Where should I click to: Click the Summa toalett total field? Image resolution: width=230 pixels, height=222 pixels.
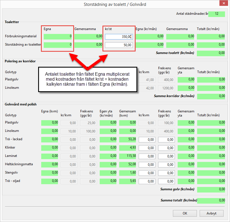pyautogui.click(x=211, y=53)
